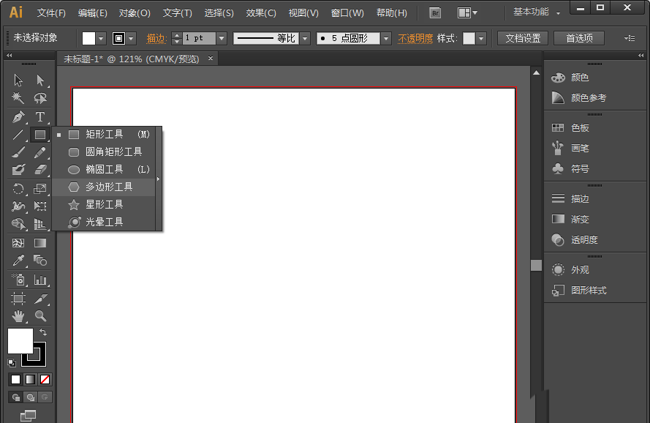Viewport: 650px width, 423px height.
Task: Enable Draw Inside mode
Action: 45,397
